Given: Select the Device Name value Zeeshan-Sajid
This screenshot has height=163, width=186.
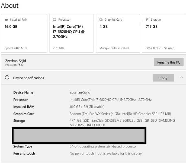Looking at the screenshot, I should pyautogui.click(x=80, y=92).
